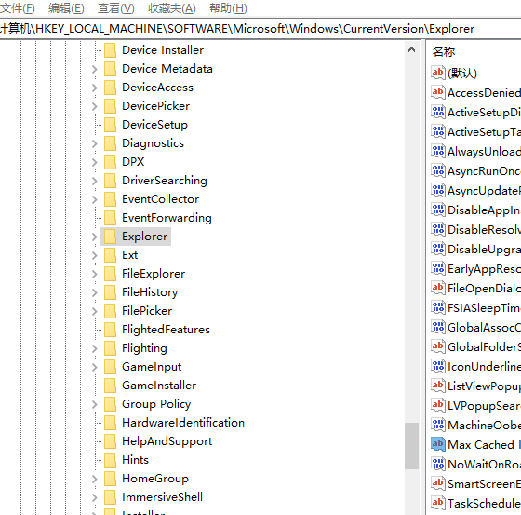Screen dimensions: 521x515
Task: Select the Explorer folder icon in tree
Action: pos(110,237)
